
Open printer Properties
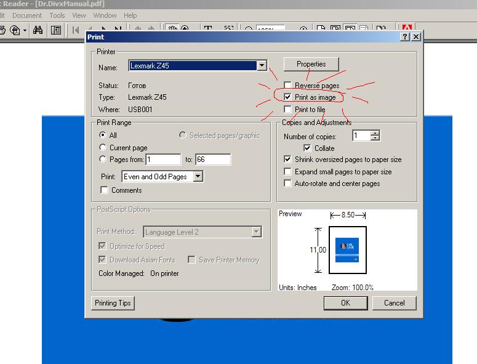click(311, 64)
